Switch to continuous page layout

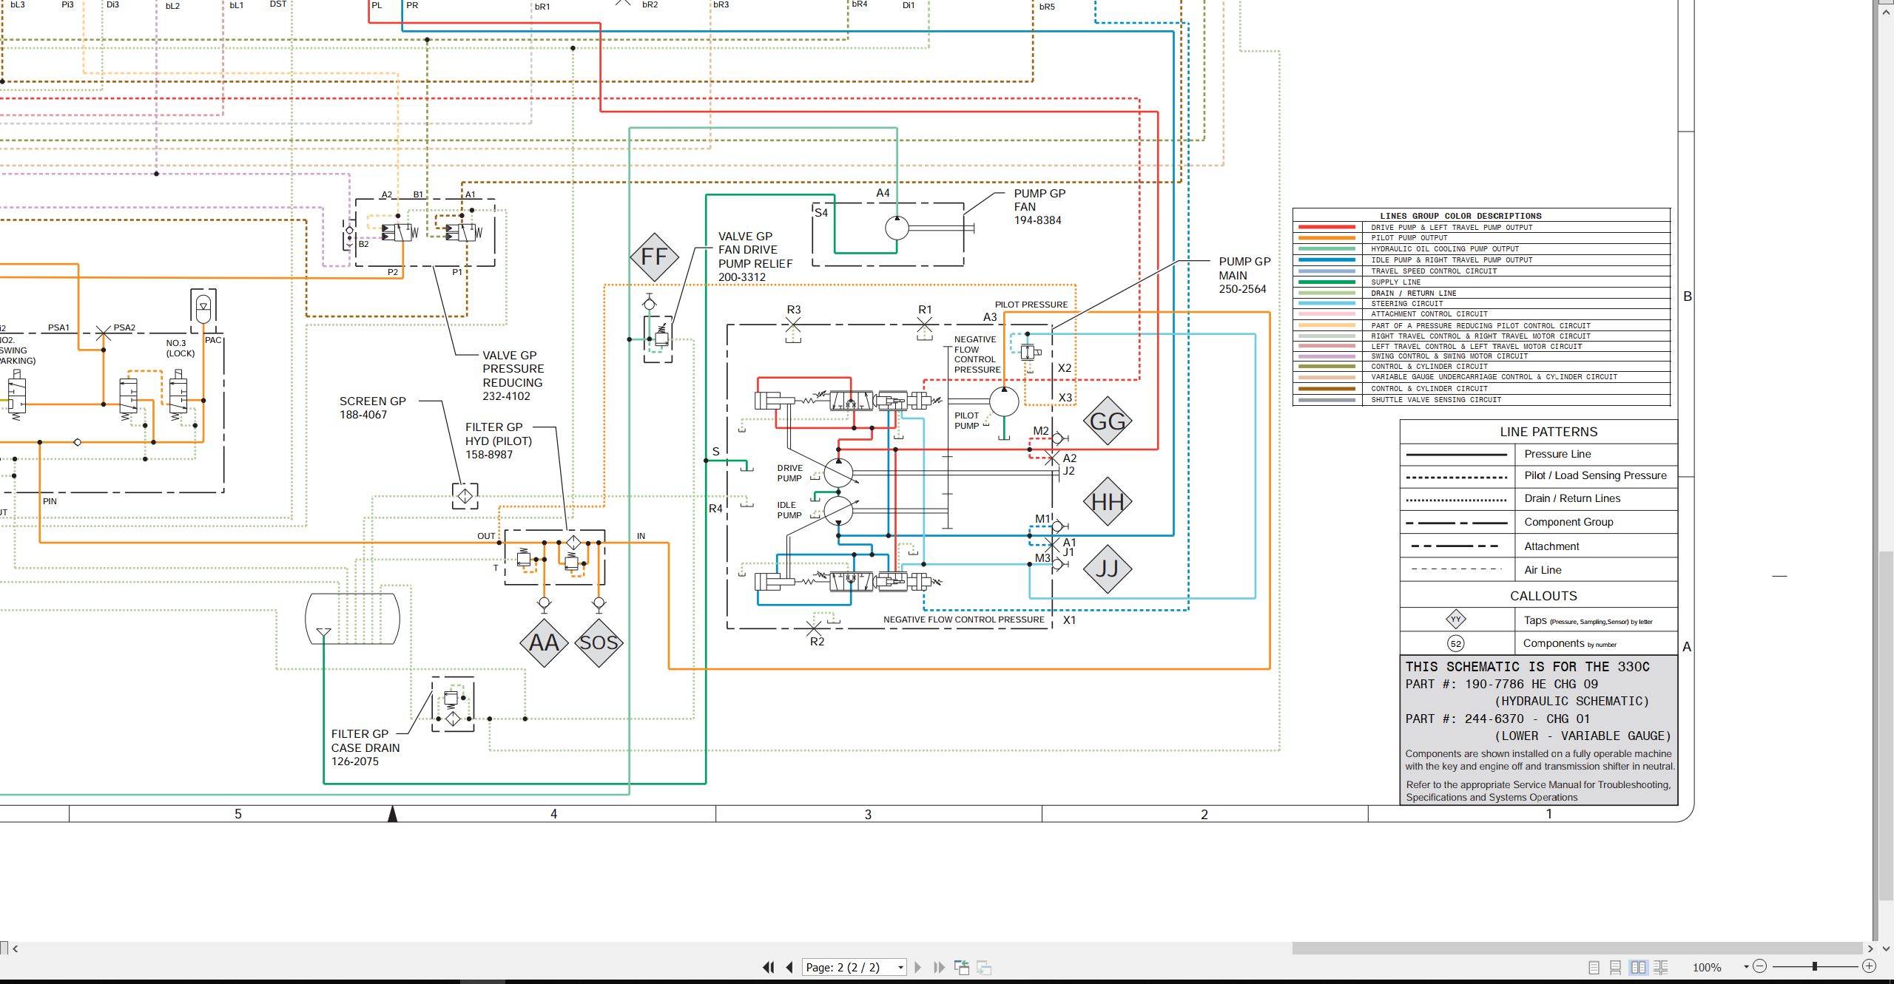click(1616, 967)
